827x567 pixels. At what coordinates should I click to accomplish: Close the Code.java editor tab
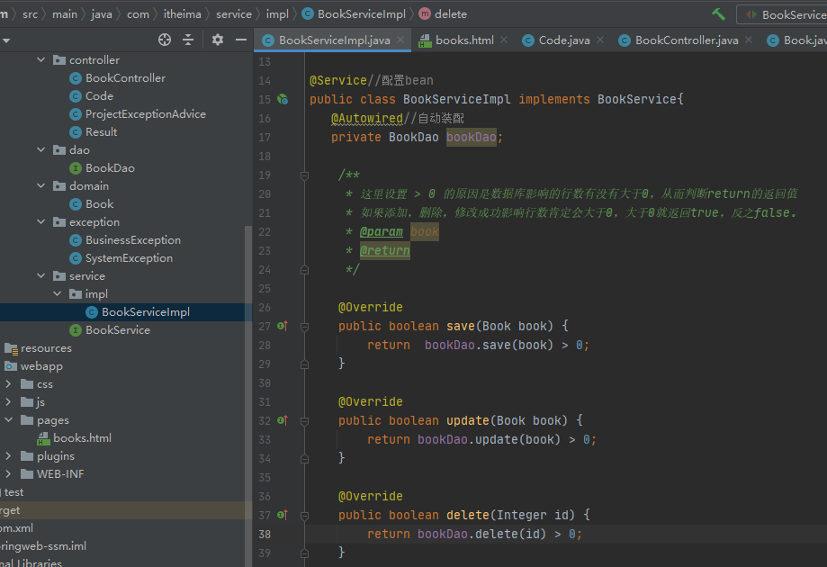599,40
